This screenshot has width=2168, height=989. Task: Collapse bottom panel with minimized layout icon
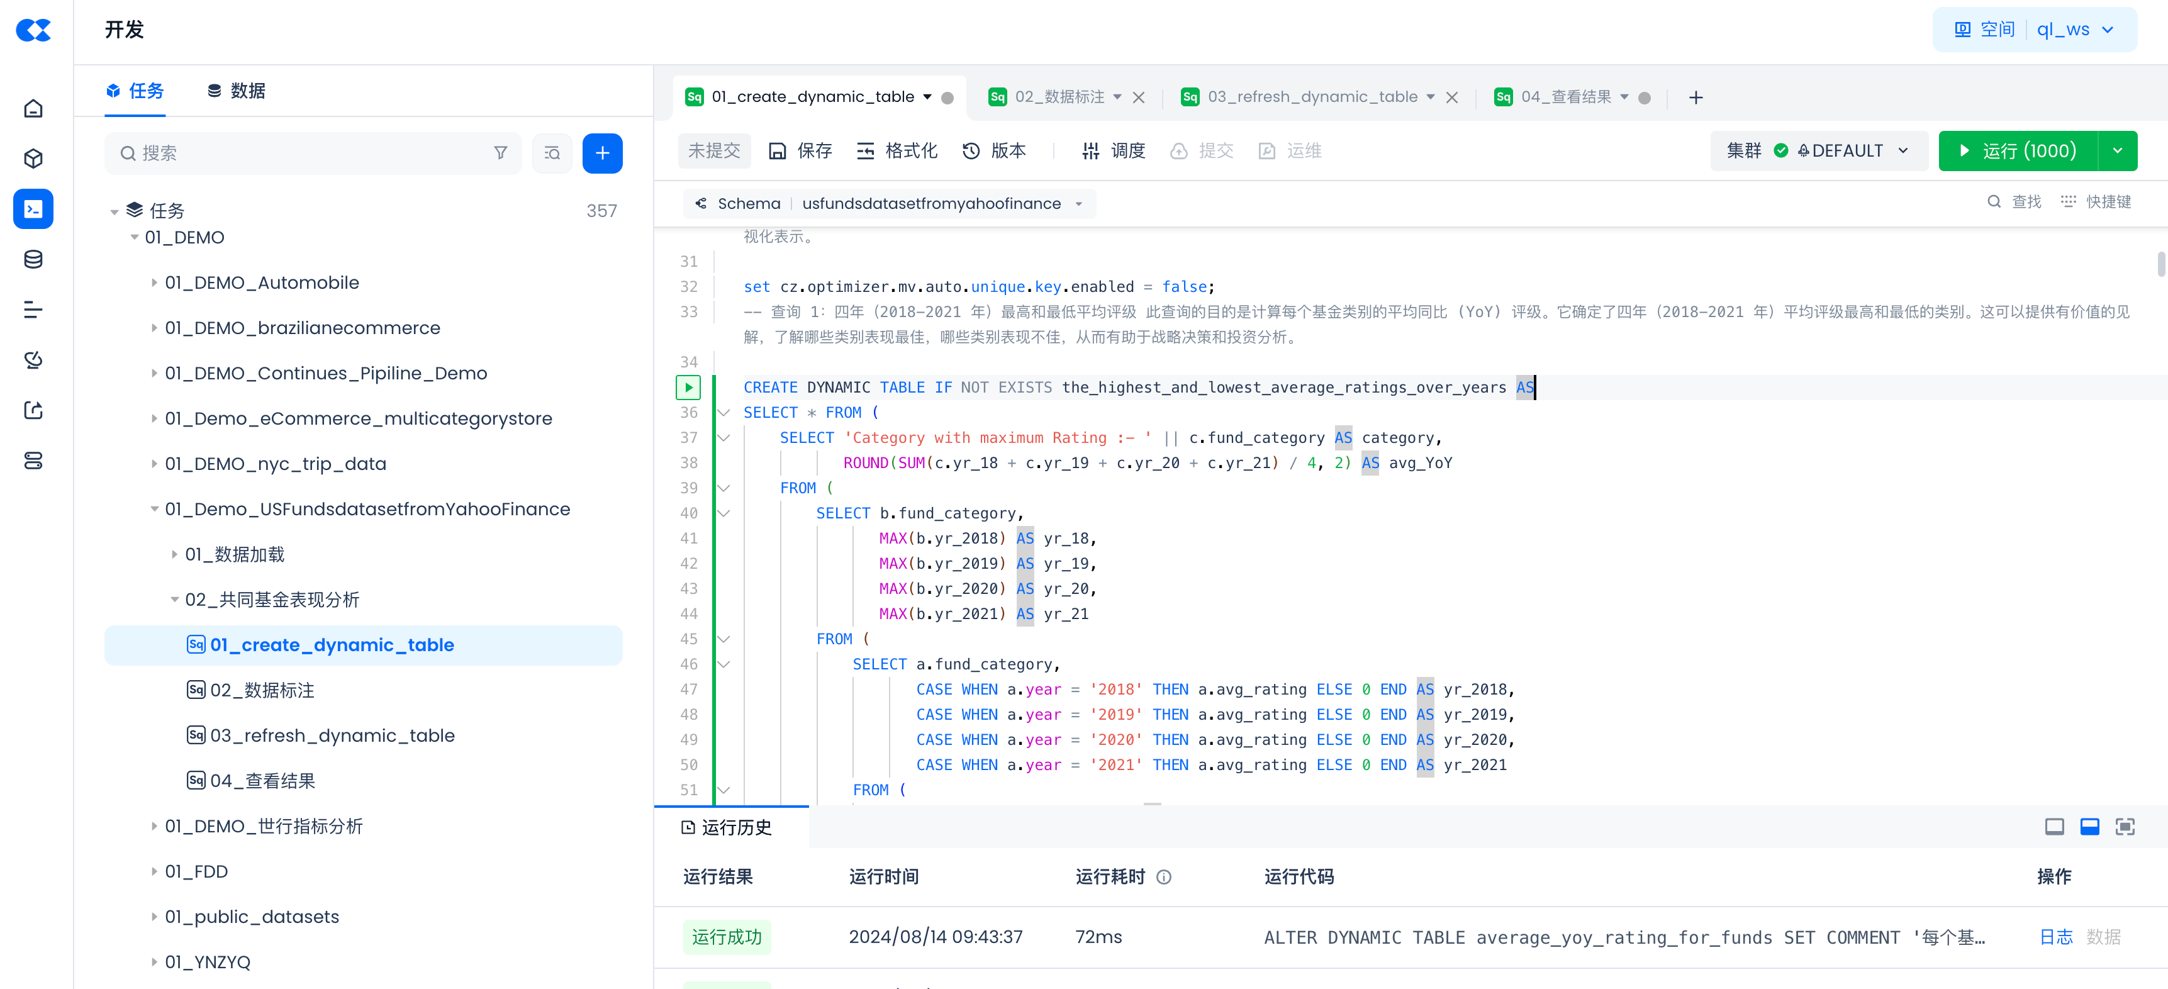pos(2053,827)
